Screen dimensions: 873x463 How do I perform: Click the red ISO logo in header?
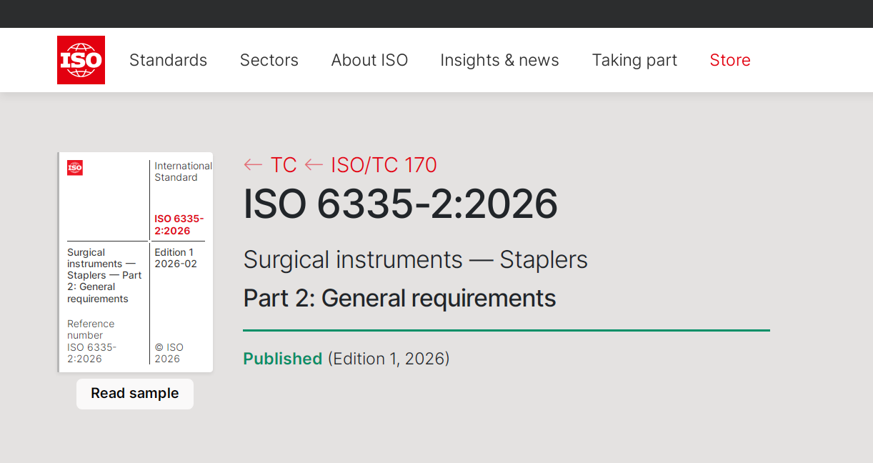[81, 60]
